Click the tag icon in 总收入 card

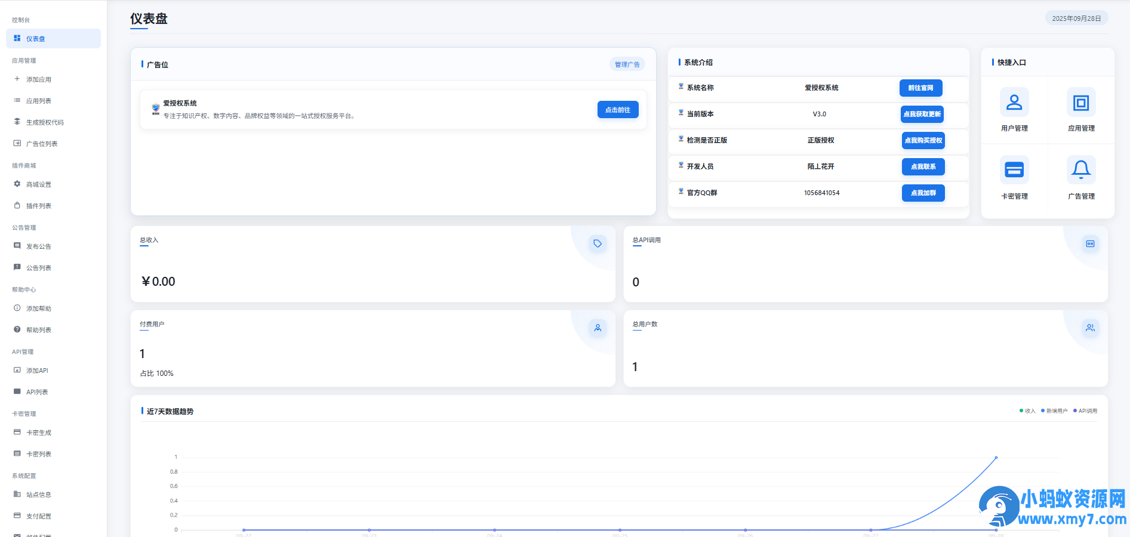coord(598,243)
